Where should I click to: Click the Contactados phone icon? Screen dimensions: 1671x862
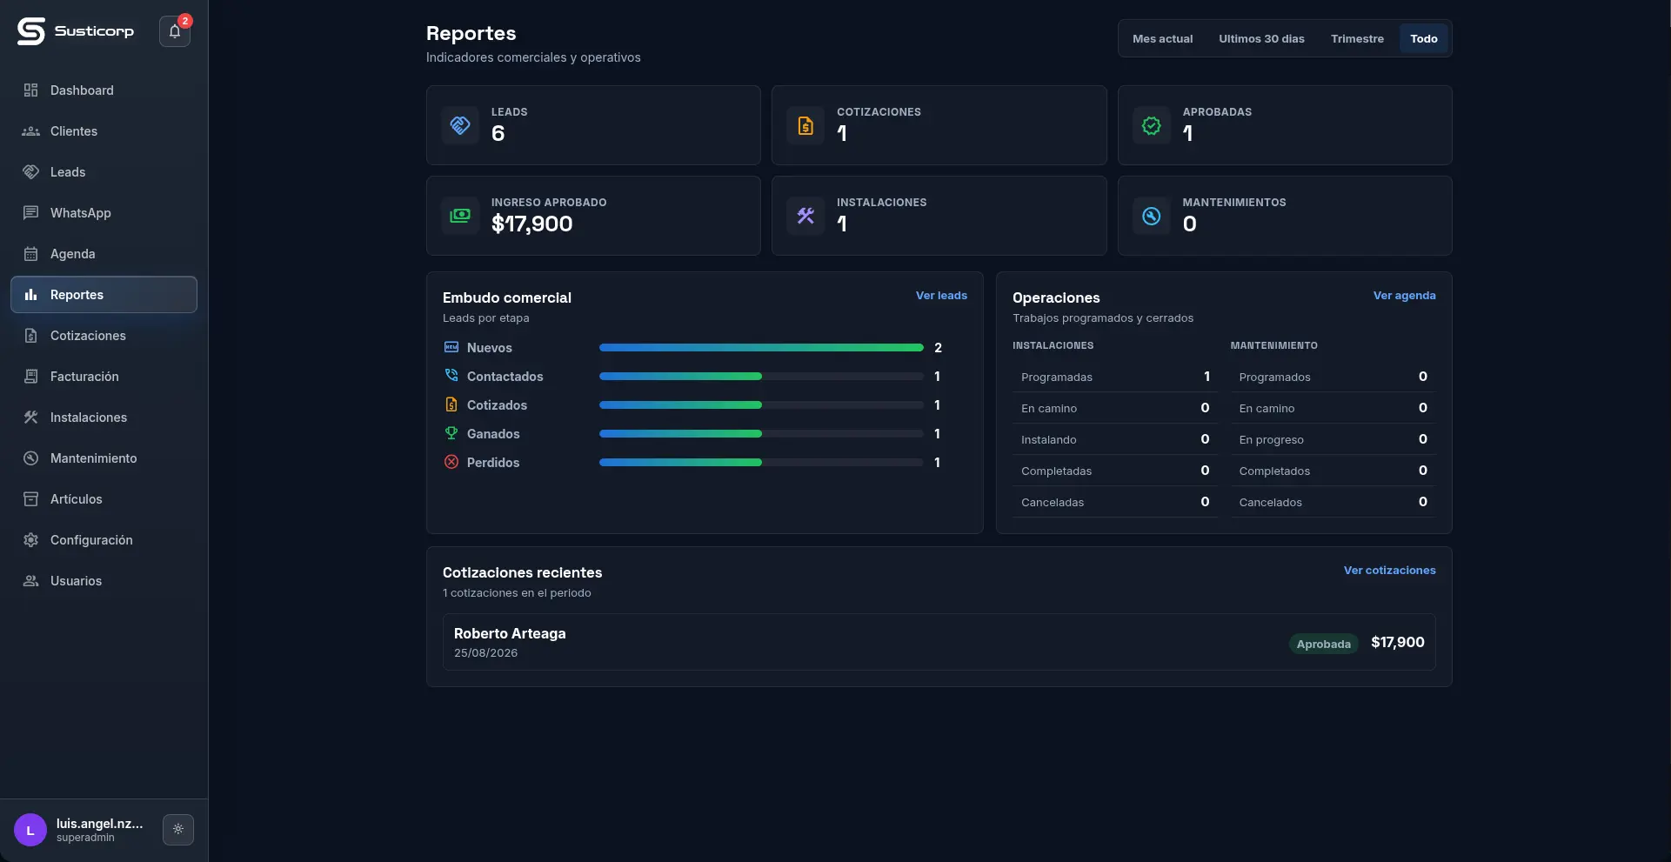tap(451, 376)
